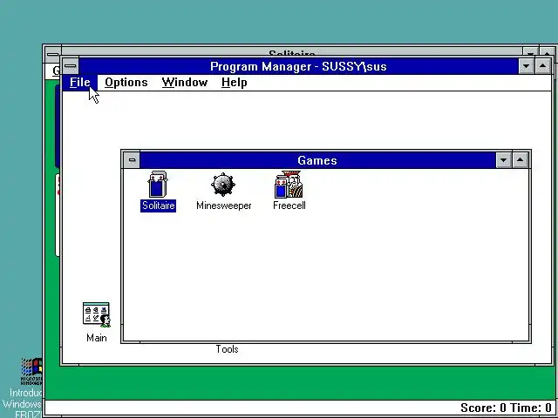The height and width of the screenshot is (418, 558).
Task: Open the Options menu
Action: [x=126, y=83]
